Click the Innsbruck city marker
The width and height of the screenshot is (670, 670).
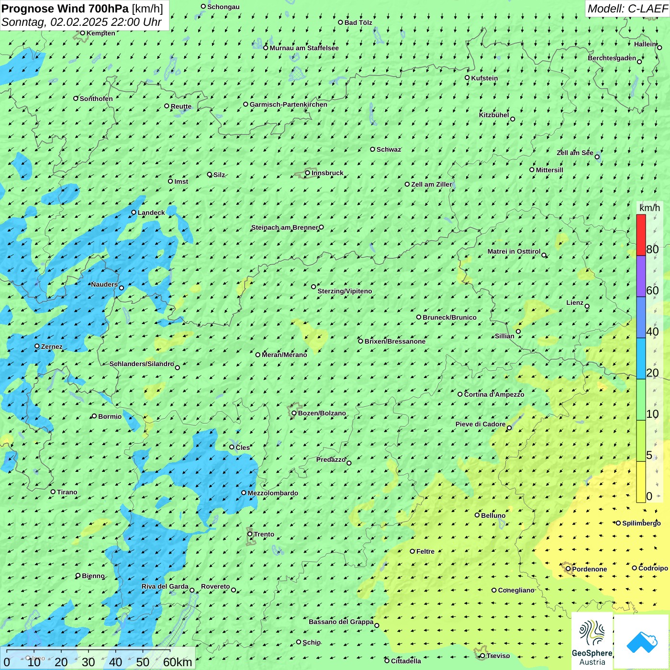[x=308, y=173]
